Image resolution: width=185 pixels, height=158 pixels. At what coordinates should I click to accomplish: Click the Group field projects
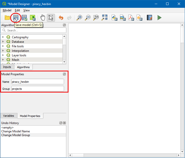(x=38, y=89)
